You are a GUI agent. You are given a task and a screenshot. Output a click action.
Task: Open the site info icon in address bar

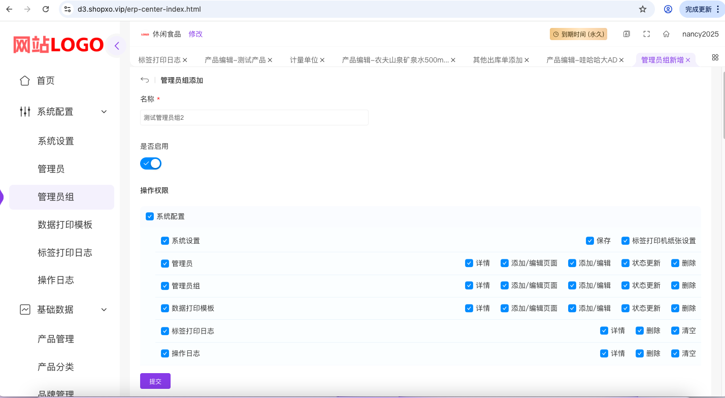pyautogui.click(x=68, y=9)
